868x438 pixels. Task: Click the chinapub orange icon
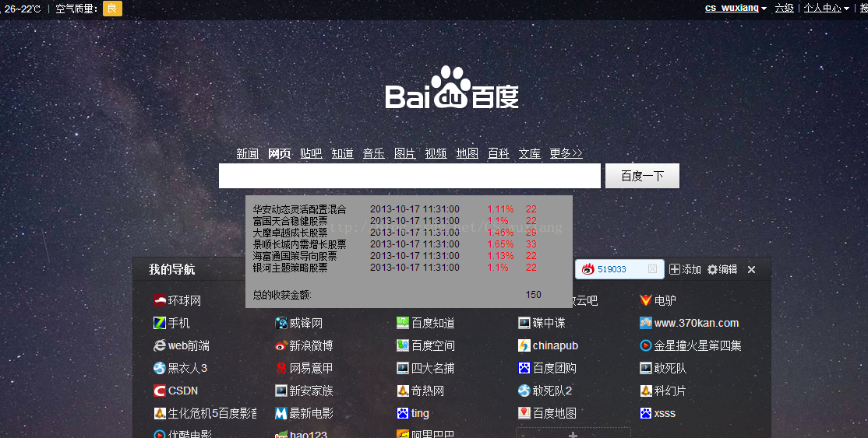coord(524,345)
